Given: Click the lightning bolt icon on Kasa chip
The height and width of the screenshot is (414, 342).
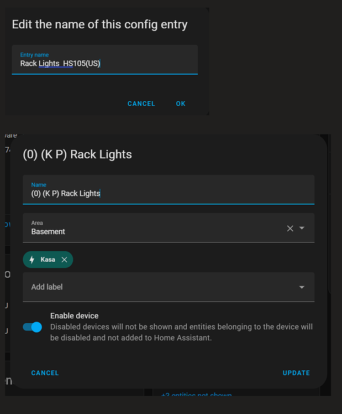Looking at the screenshot, I should pyautogui.click(x=32, y=260).
